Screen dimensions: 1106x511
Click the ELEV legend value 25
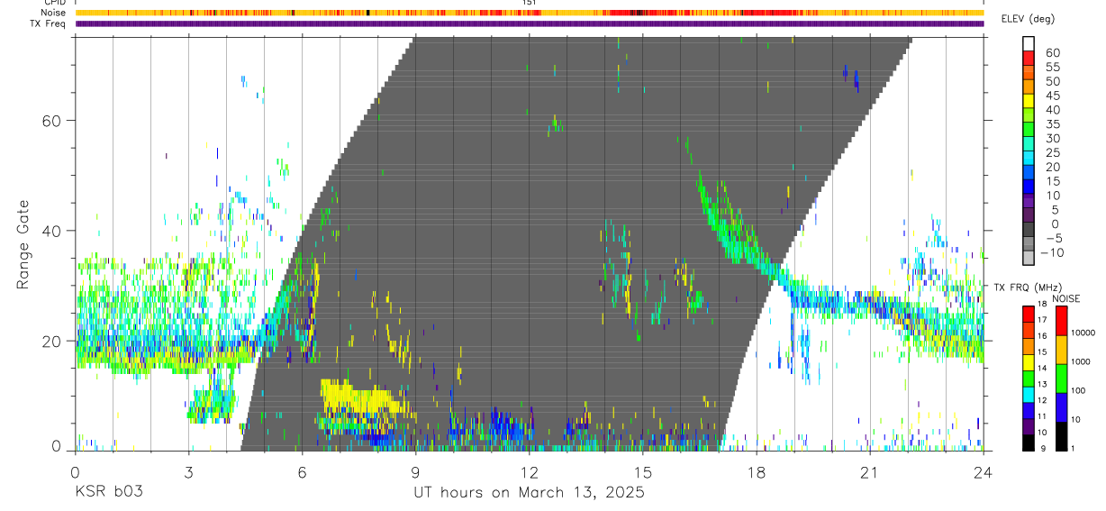click(1052, 152)
